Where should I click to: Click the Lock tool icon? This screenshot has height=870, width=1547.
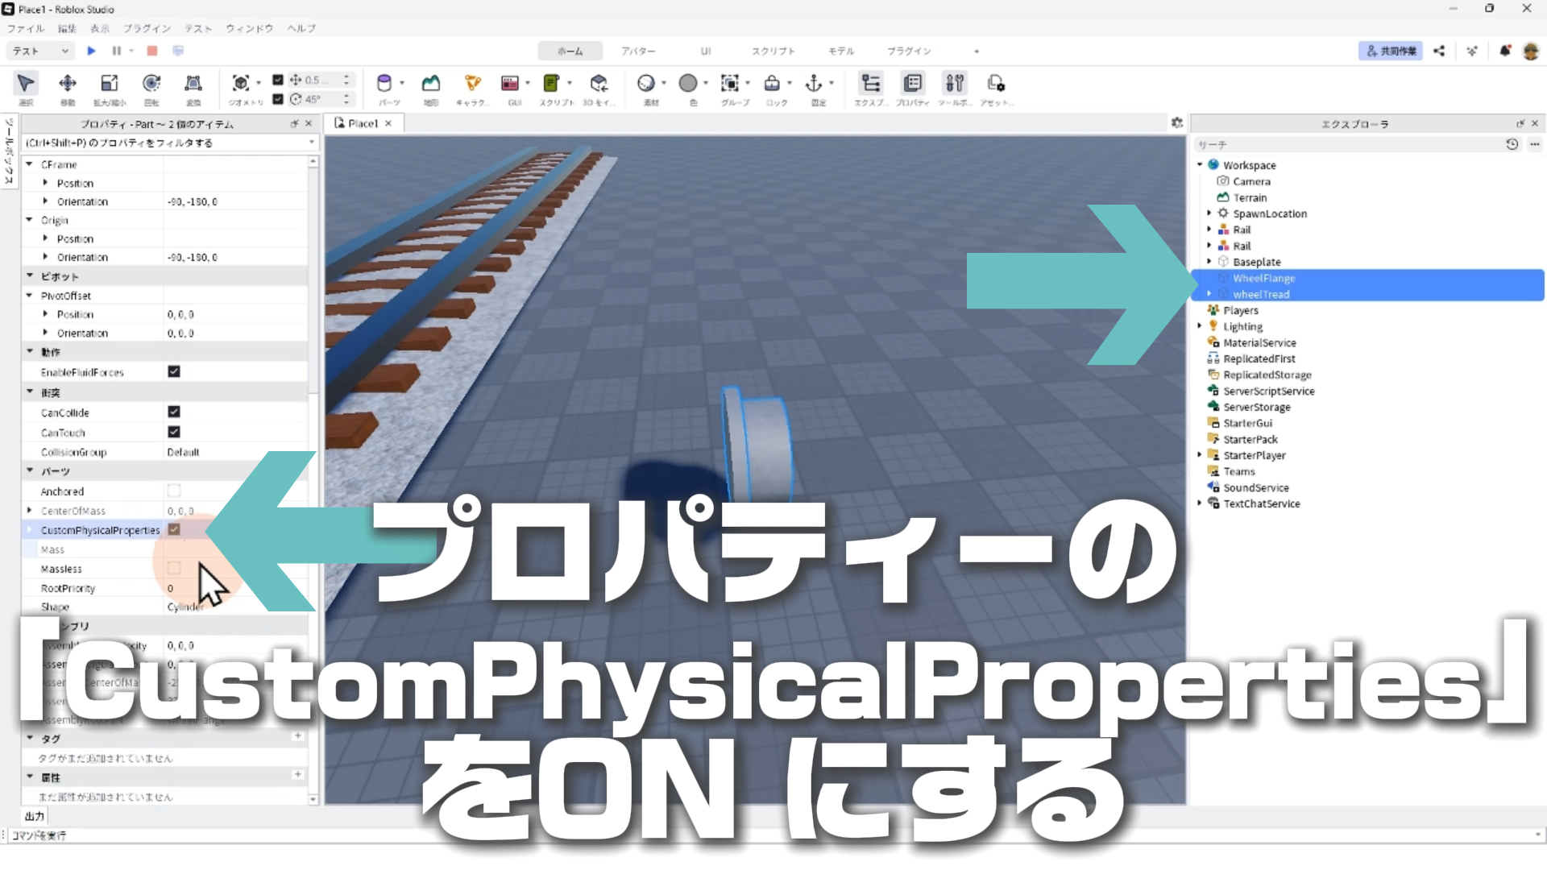click(772, 84)
